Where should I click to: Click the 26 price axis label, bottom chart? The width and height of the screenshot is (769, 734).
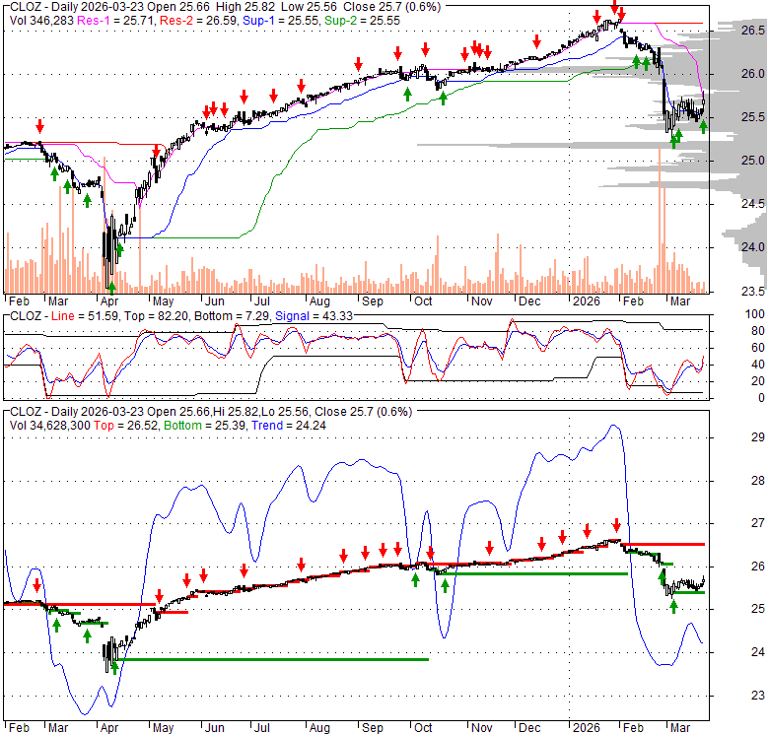point(758,566)
